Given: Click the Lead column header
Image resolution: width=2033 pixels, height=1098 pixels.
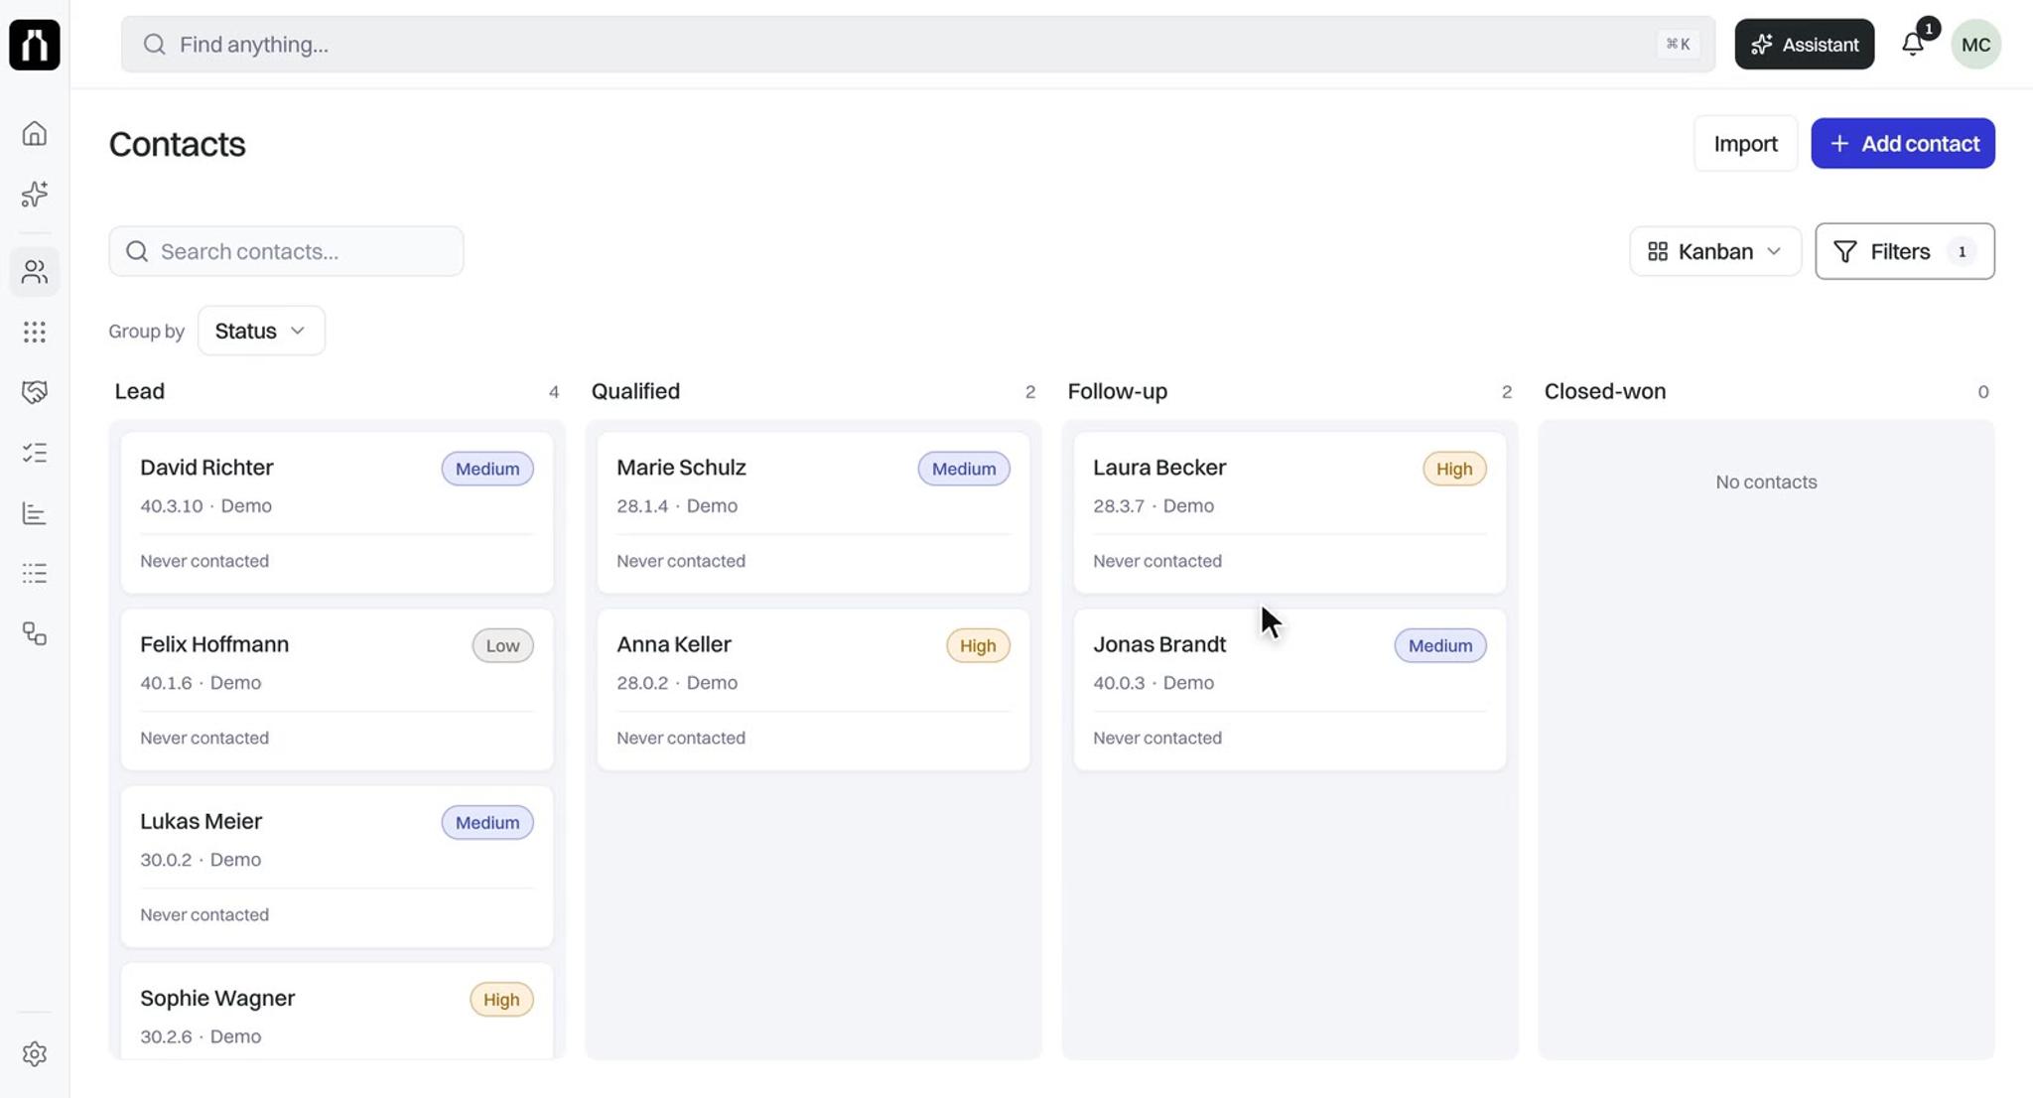Looking at the screenshot, I should tap(139, 391).
